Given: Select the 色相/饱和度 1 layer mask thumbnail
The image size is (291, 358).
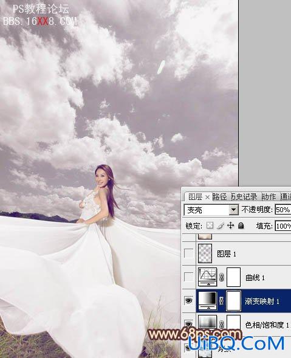Looking at the screenshot, I should 233,322.
